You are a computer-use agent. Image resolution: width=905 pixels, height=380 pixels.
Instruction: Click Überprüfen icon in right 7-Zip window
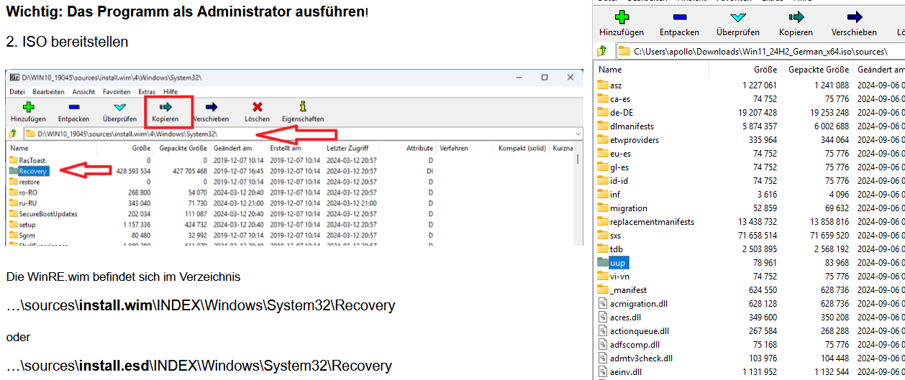click(737, 17)
